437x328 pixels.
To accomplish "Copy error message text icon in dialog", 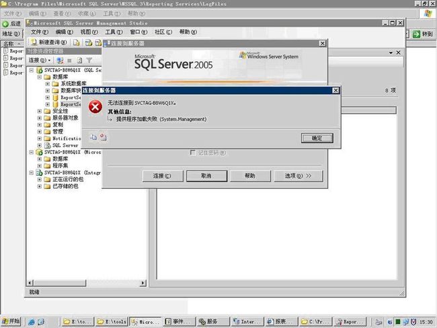I will [x=93, y=137].
